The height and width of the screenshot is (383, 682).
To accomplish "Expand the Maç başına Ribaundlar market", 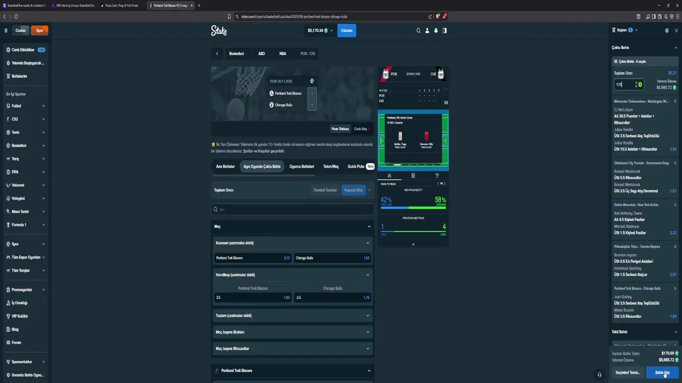I will click(293, 348).
